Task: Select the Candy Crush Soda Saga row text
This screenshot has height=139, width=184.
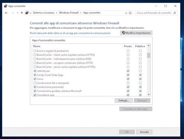Action: (x=50, y=75)
